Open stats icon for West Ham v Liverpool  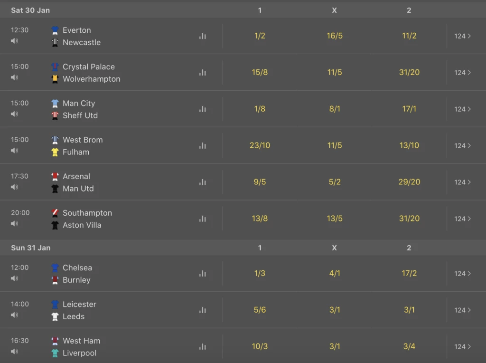202,346
